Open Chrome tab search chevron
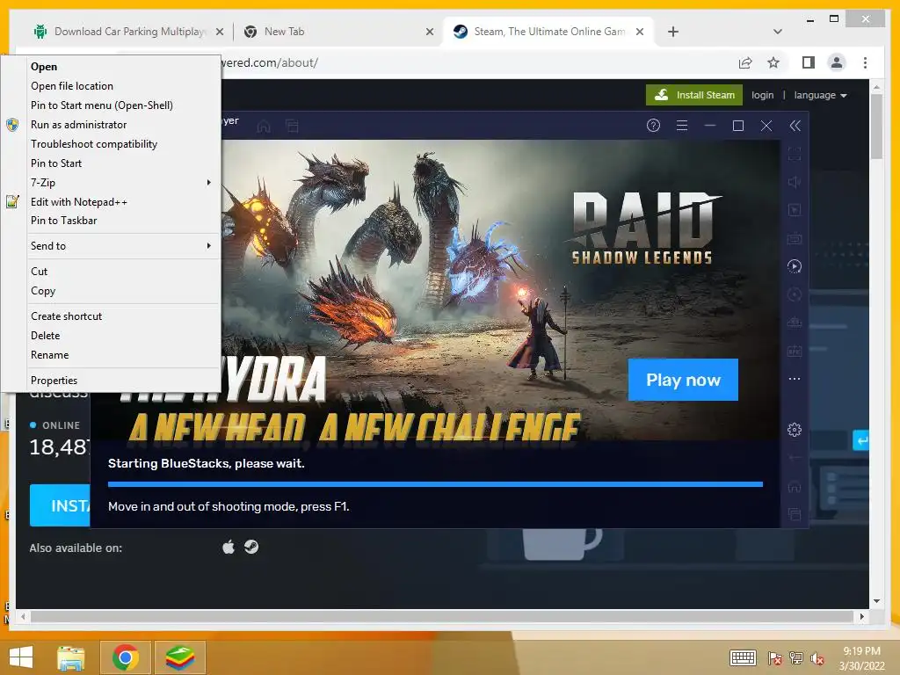Screen dimensions: 900x675 (778, 32)
